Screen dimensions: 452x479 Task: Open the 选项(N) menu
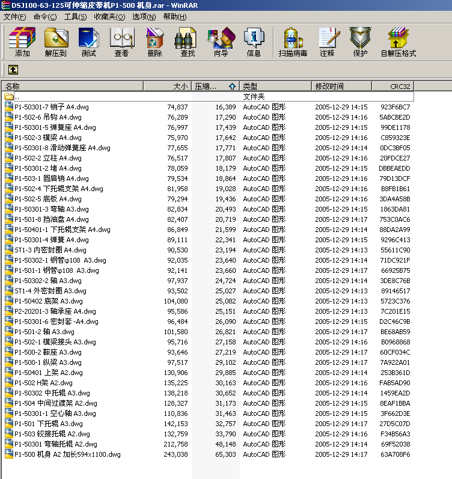click(x=144, y=17)
